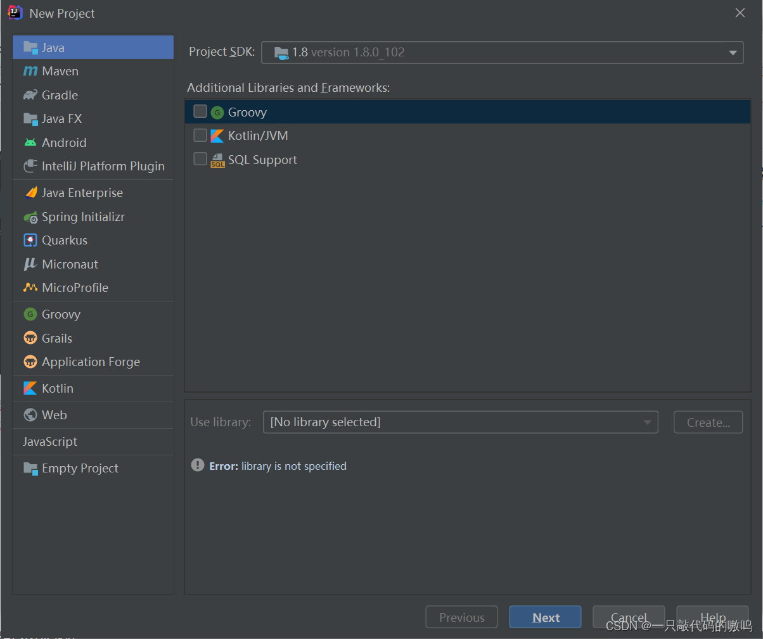Select the Java folder icon in sidebar
This screenshot has height=639, width=763.
click(x=30, y=47)
